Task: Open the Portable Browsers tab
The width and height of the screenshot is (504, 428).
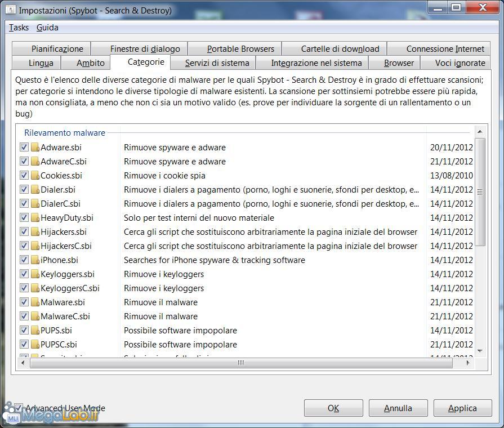Action: (x=235, y=48)
